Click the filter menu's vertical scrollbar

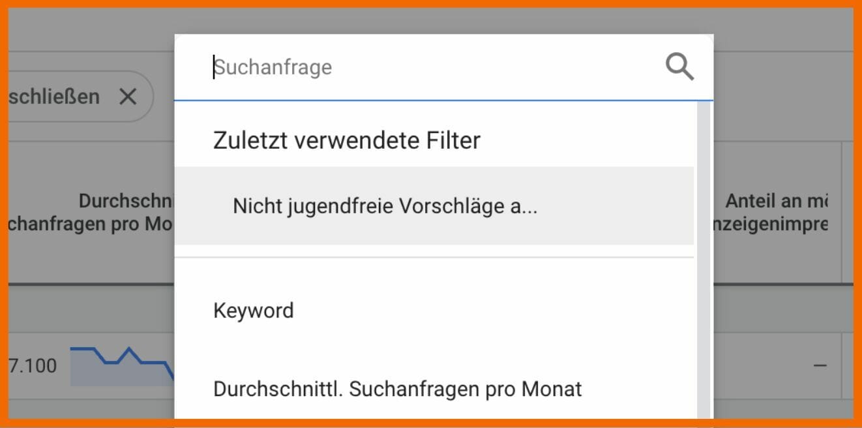click(704, 261)
